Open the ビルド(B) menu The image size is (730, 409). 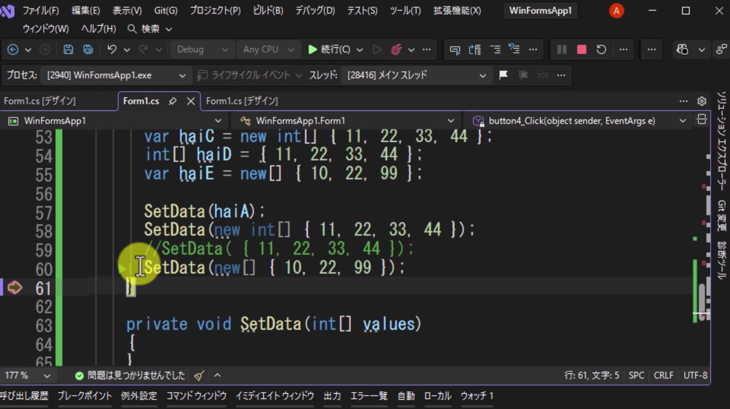tap(268, 11)
